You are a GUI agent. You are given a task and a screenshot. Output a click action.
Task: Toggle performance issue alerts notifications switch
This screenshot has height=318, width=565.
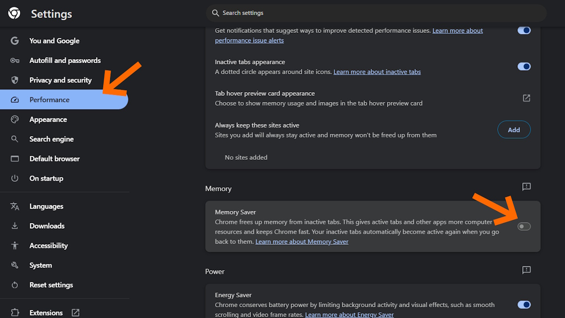coord(524,31)
